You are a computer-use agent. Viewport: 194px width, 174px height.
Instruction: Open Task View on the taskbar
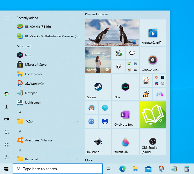point(109,169)
